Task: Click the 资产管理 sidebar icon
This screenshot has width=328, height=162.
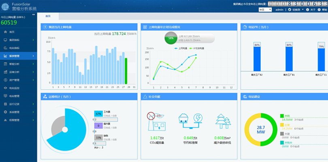Action: [x=5, y=80]
